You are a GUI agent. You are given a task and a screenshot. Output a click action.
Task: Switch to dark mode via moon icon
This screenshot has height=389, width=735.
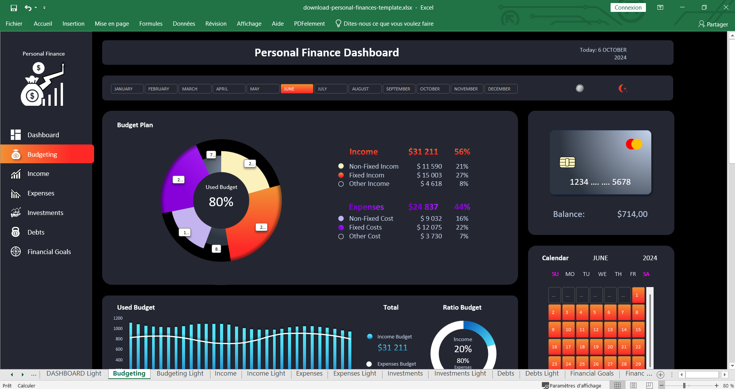(x=622, y=89)
